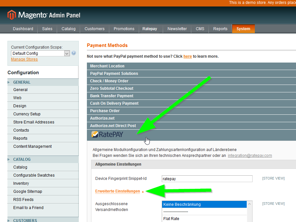Select Keine Beschränkung list option
This screenshot has width=296, height=222.
click(x=204, y=204)
